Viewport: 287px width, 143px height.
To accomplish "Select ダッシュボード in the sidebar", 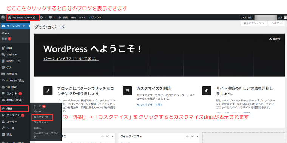I will 15,26.
